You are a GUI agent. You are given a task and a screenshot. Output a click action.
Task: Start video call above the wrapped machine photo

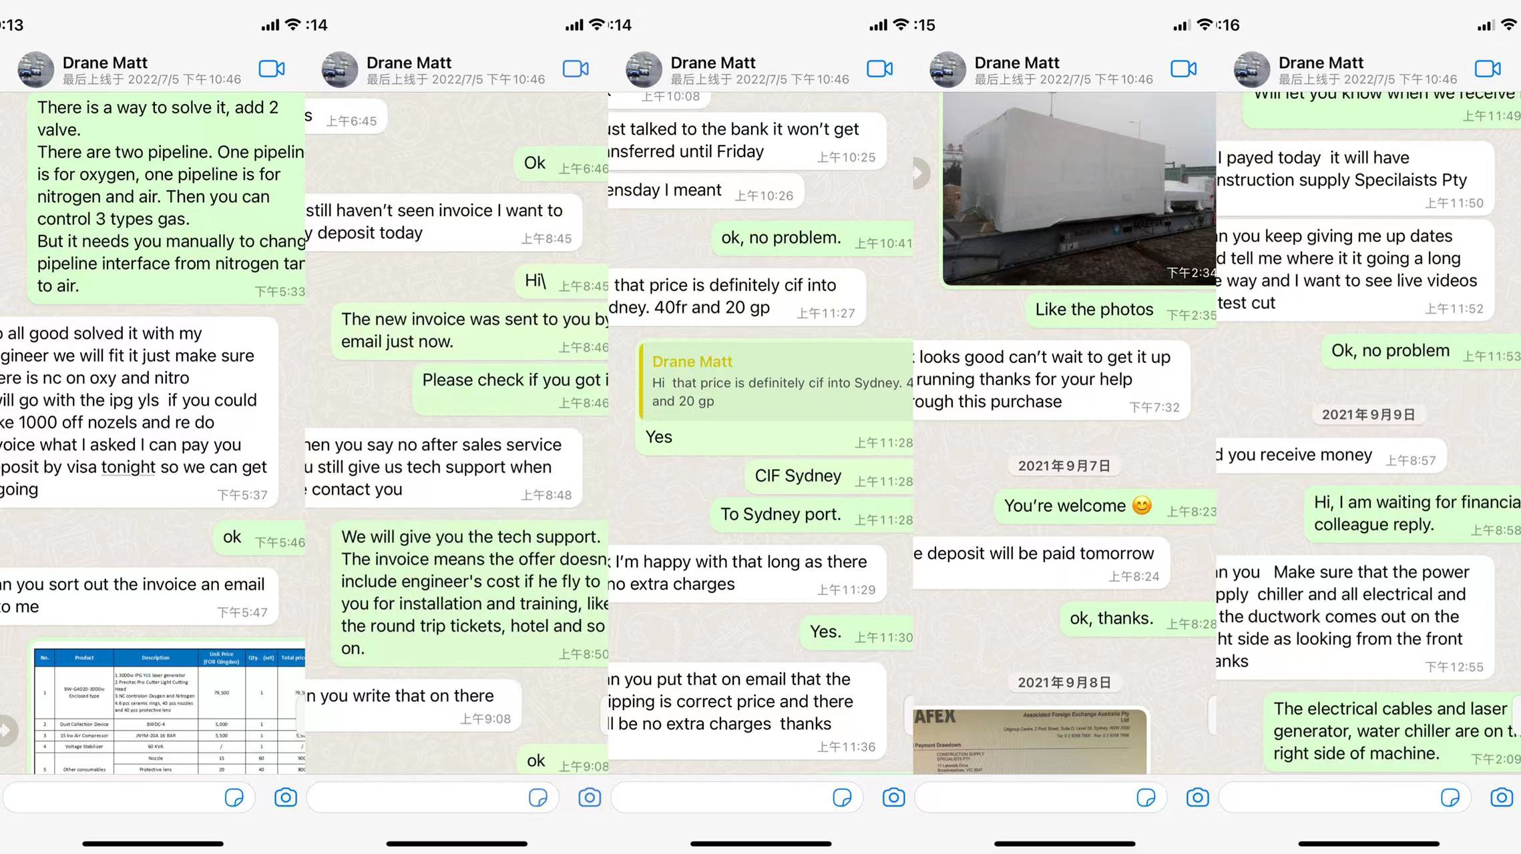1184,69
